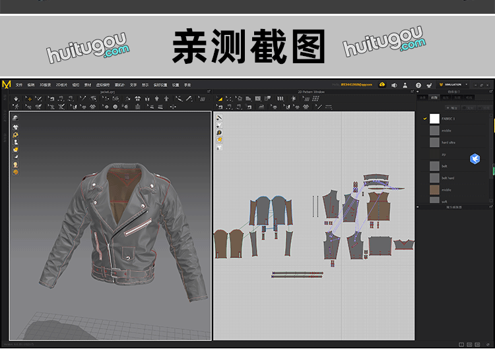This screenshot has height=353, width=495.
Task: Toggle the checkmark next to FABRIC 1
Action: tap(425, 119)
